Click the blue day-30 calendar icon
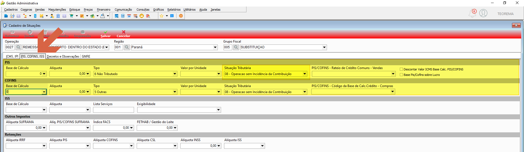This screenshot has width=524, height=152. point(129,16)
